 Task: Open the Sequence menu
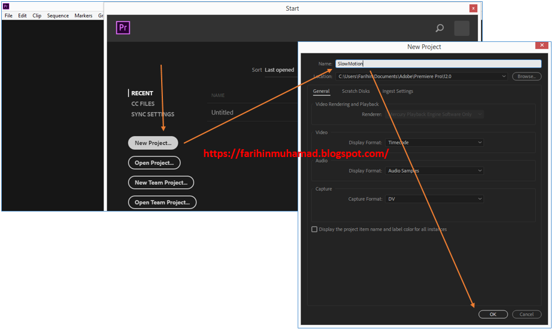(x=58, y=16)
